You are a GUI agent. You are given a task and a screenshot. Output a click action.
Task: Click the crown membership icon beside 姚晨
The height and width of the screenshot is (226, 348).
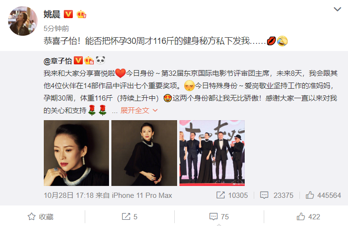pos(81,14)
